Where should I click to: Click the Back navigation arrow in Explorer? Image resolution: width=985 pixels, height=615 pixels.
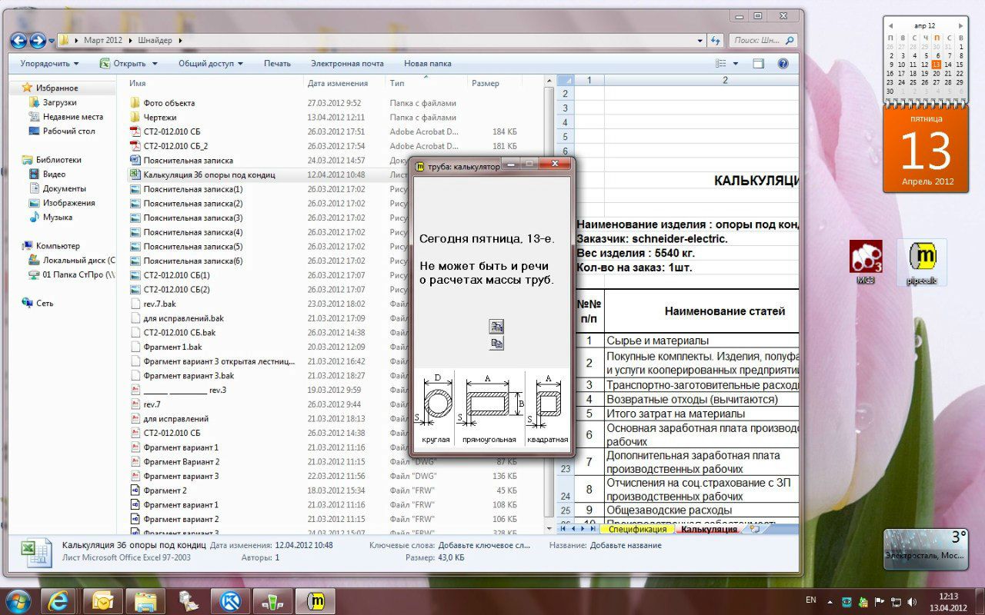point(18,41)
